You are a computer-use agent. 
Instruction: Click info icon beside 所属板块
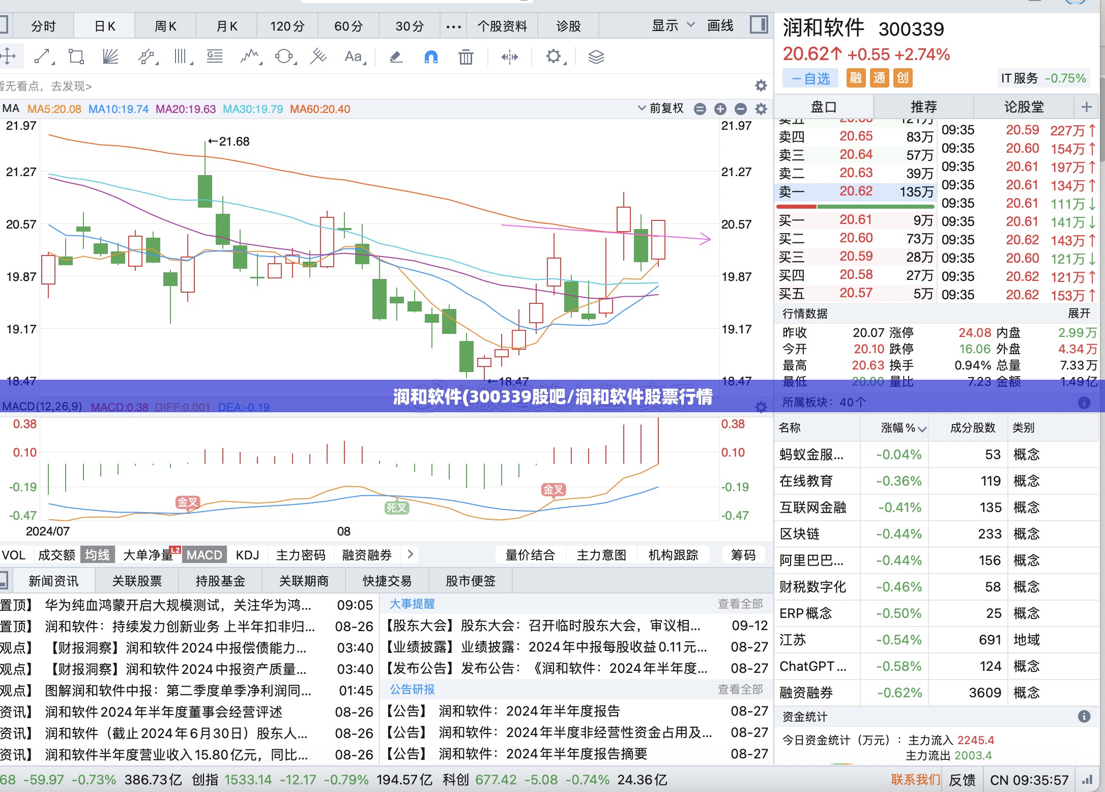click(x=1084, y=403)
